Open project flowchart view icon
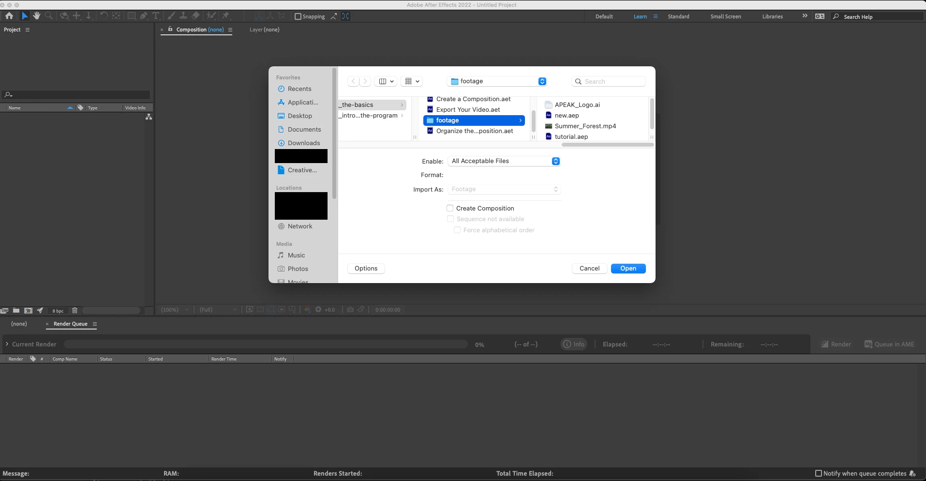 pyautogui.click(x=149, y=117)
